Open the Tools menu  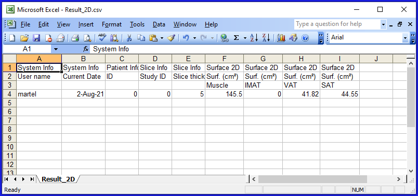pos(137,24)
